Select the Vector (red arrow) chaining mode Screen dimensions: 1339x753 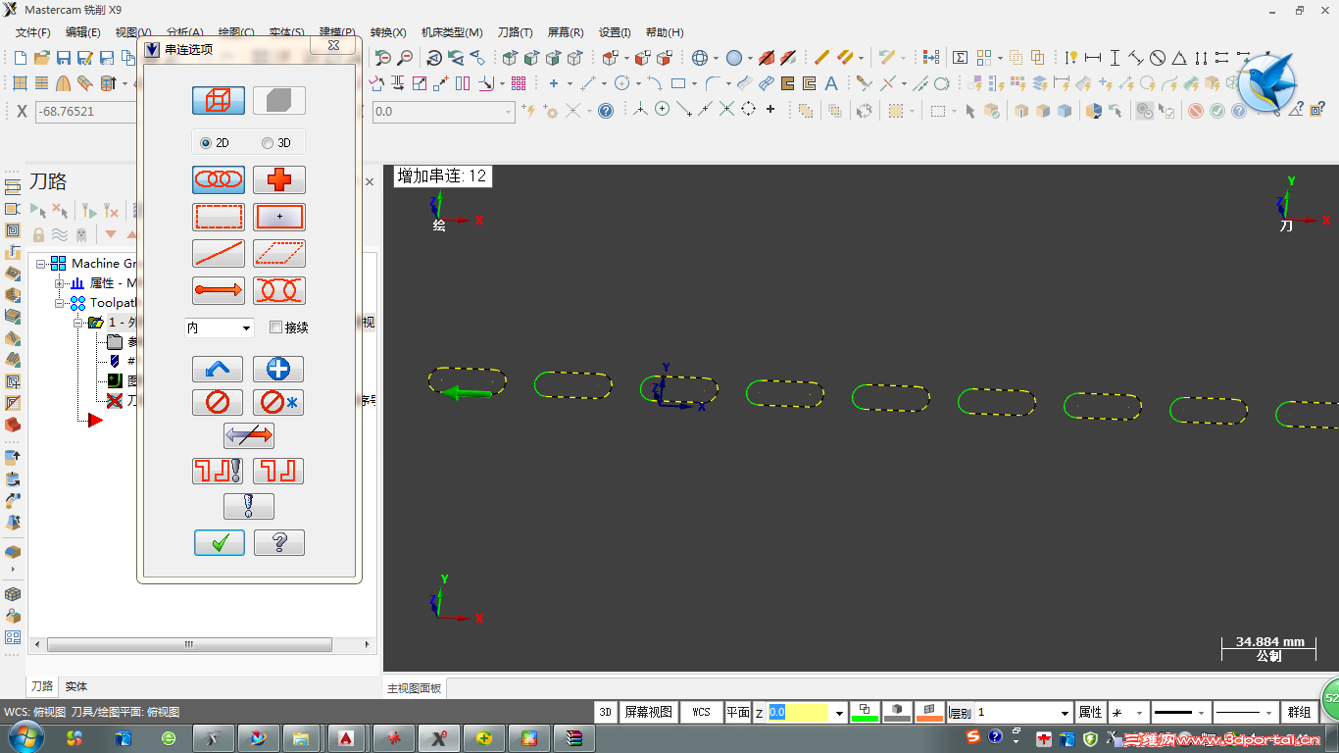[219, 290]
